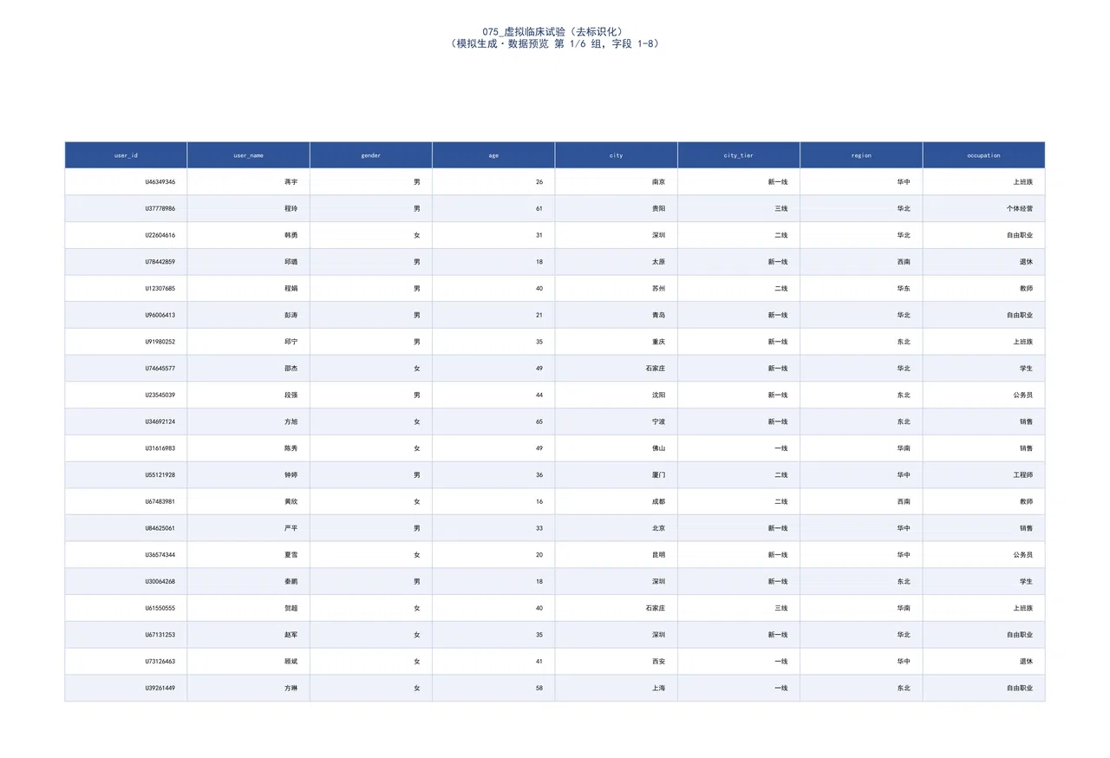Click the user_name column header
The image size is (1110, 758).
point(248,155)
